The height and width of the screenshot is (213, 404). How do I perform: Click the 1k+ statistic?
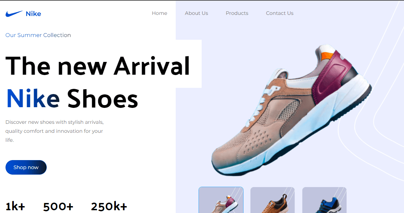pyautogui.click(x=15, y=206)
